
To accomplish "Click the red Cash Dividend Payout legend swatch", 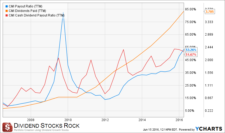I will tap(6, 15).
